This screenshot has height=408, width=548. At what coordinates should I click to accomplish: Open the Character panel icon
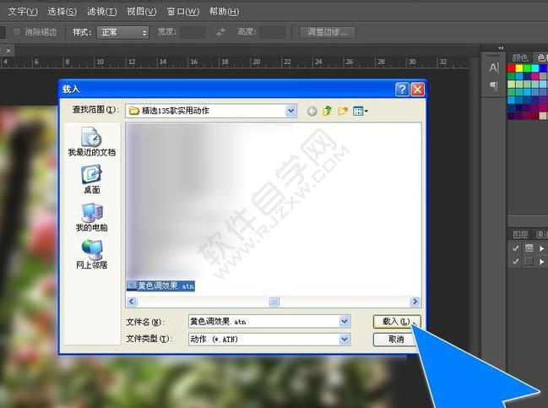pyautogui.click(x=493, y=67)
